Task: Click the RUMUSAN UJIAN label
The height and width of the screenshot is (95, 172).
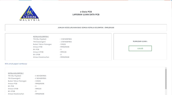Action: click(140, 41)
